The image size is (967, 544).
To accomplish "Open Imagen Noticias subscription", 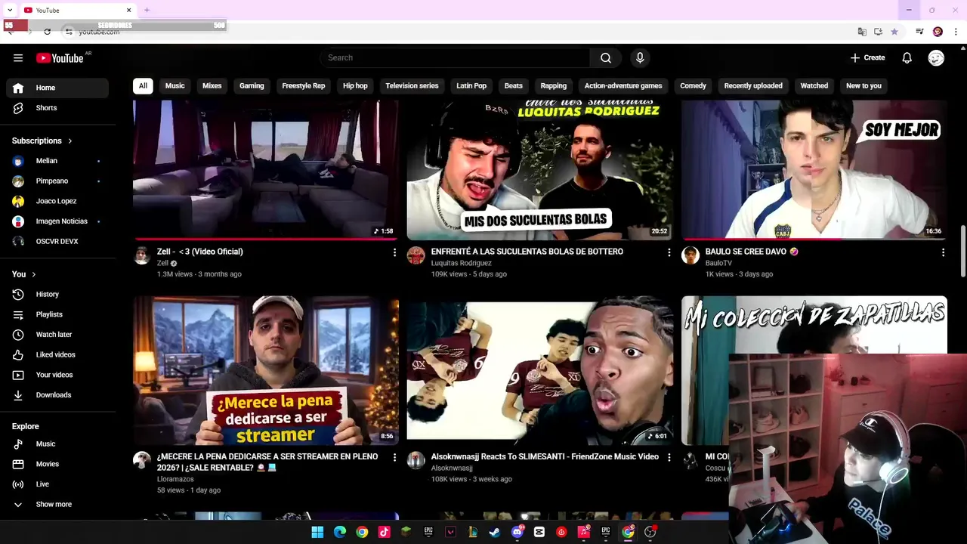I will (x=57, y=221).
